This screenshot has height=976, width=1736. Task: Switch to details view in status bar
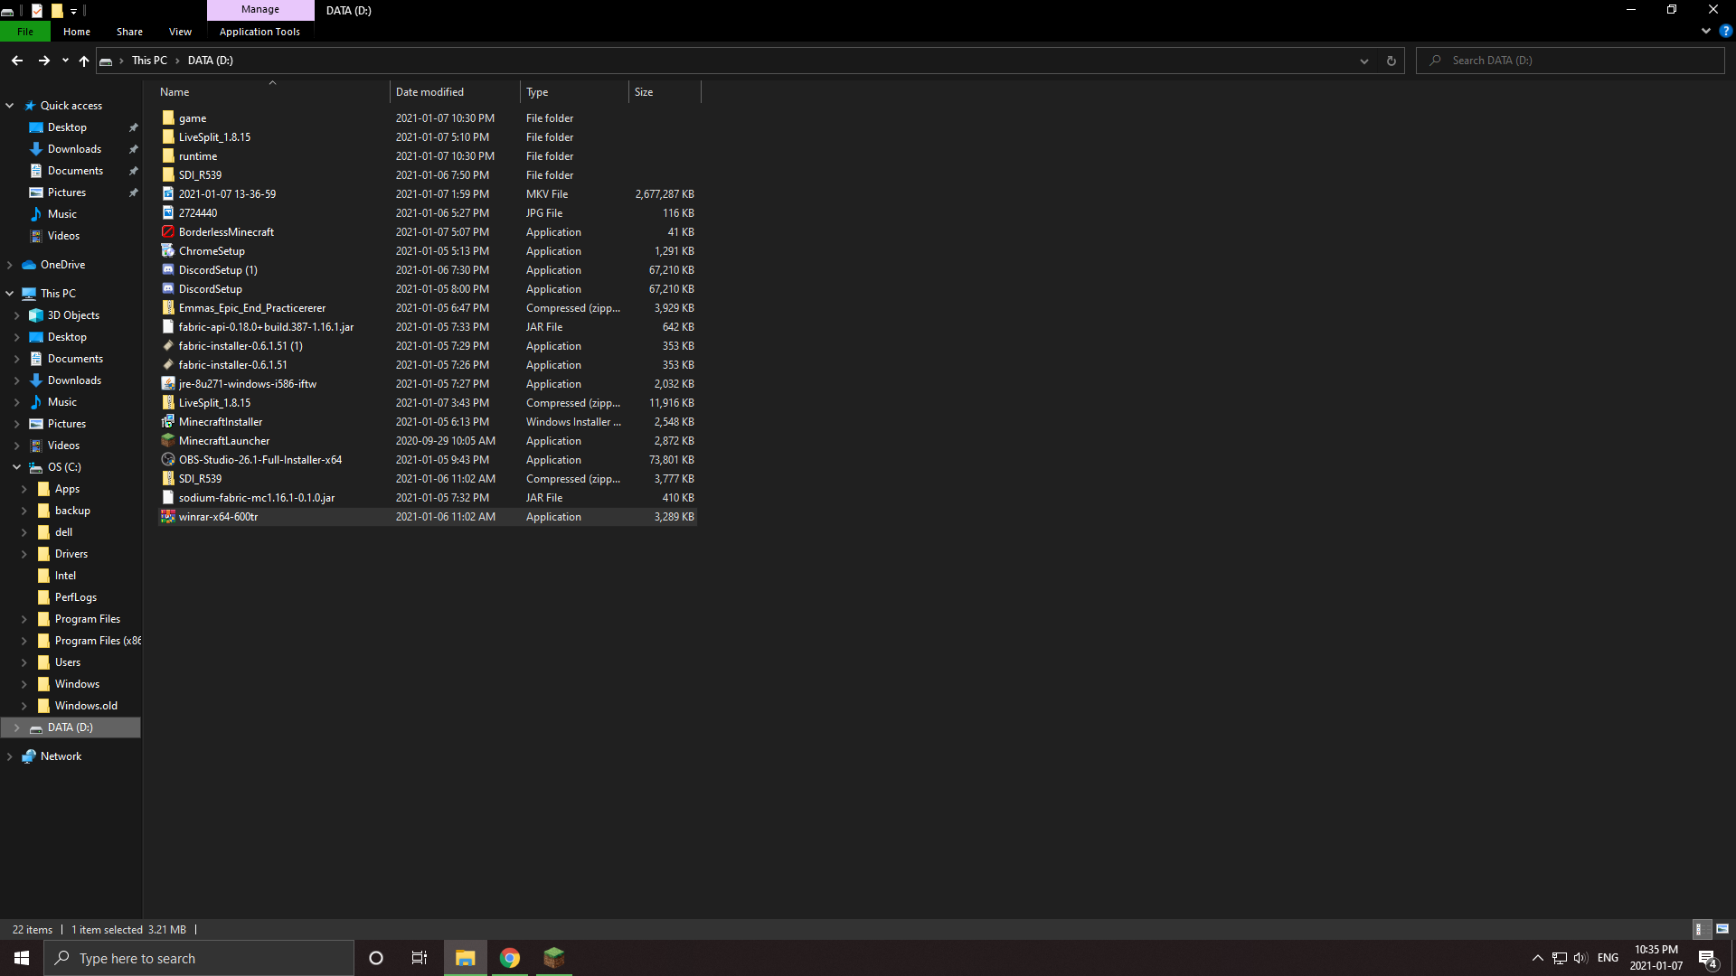click(1699, 929)
